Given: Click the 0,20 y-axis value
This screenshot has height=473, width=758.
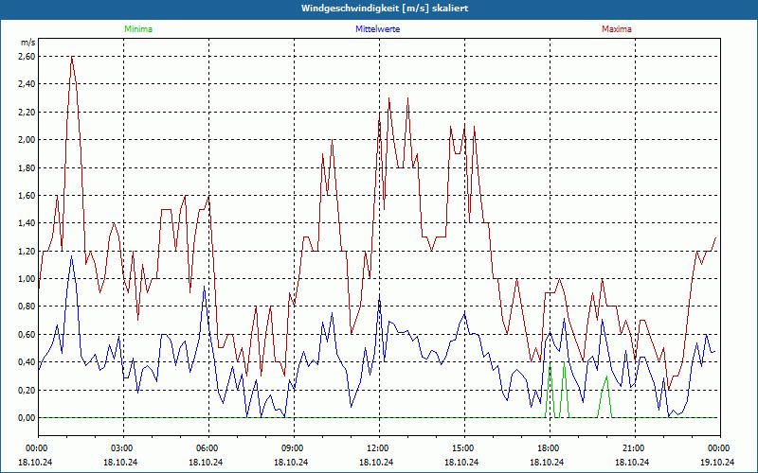Looking at the screenshot, I should 27,390.
